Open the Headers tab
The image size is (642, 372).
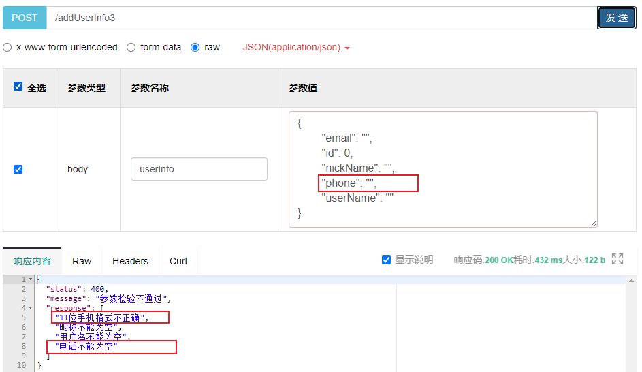[130, 261]
